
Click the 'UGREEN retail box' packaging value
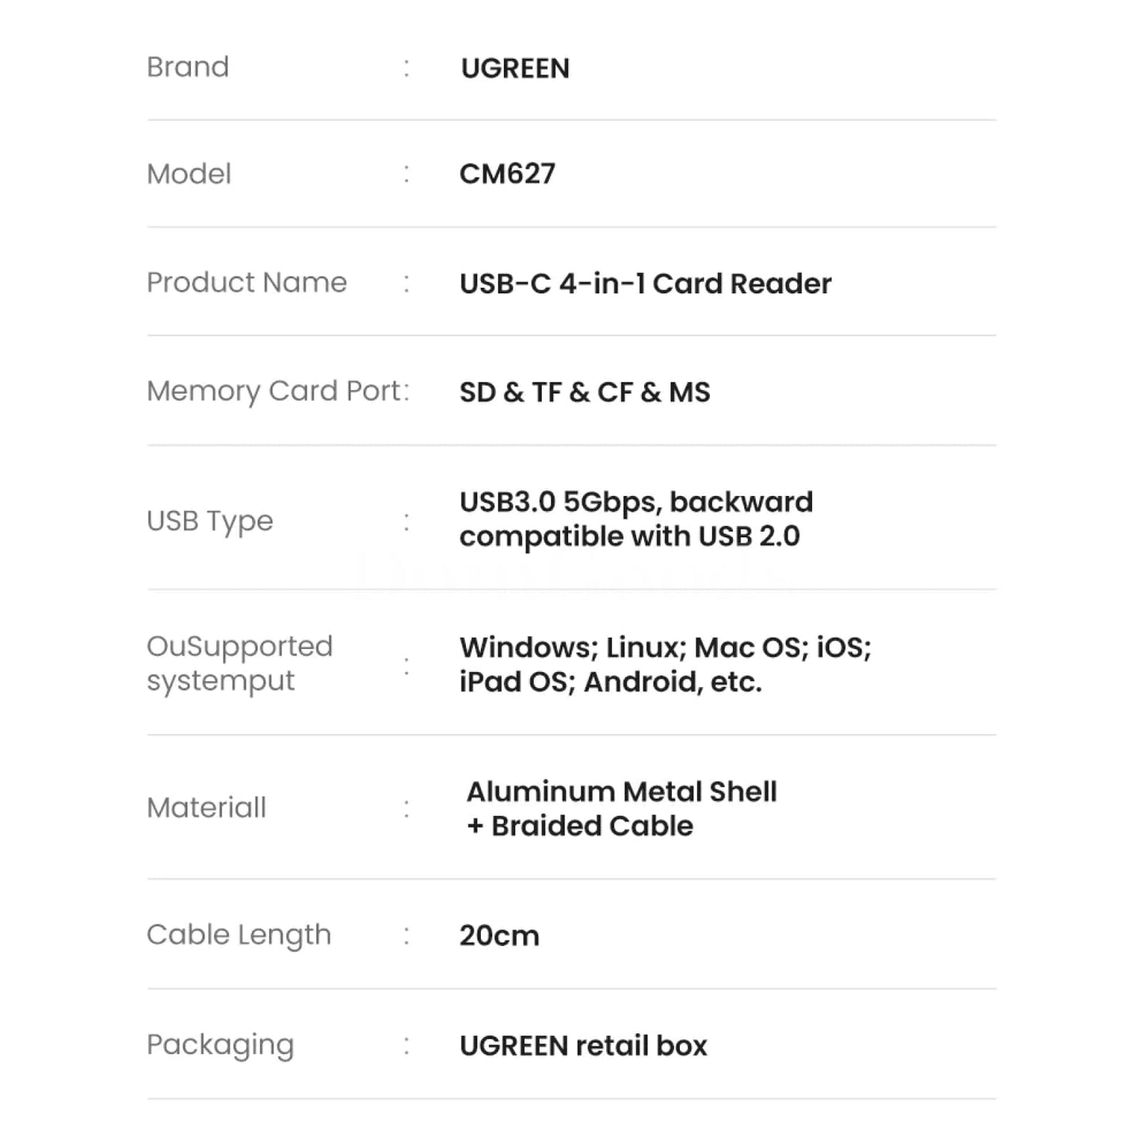pos(583,1046)
